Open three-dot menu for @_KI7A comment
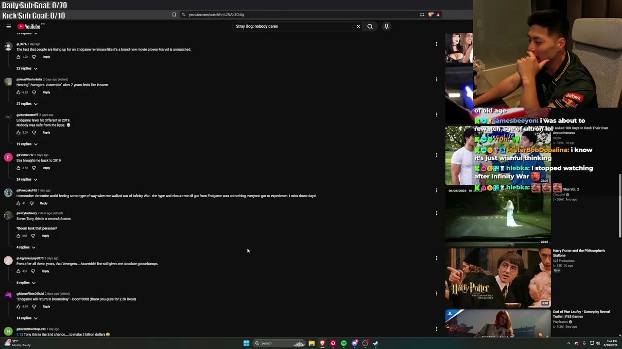 pyautogui.click(x=436, y=44)
